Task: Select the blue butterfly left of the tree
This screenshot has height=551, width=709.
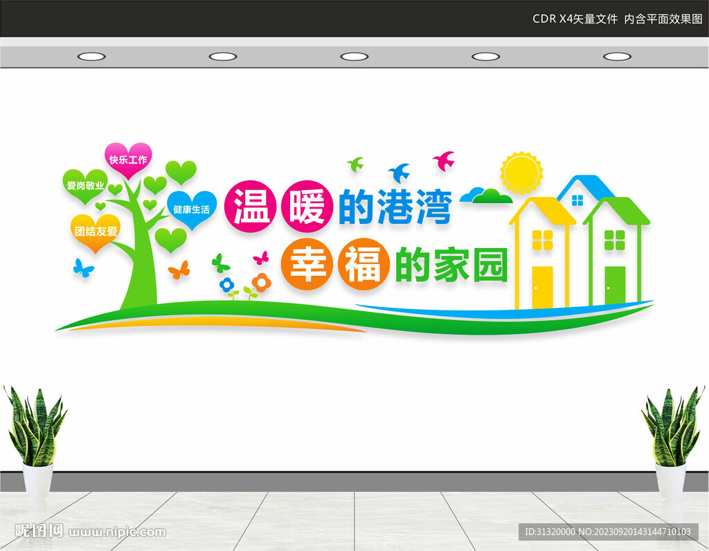Action: coord(83,268)
